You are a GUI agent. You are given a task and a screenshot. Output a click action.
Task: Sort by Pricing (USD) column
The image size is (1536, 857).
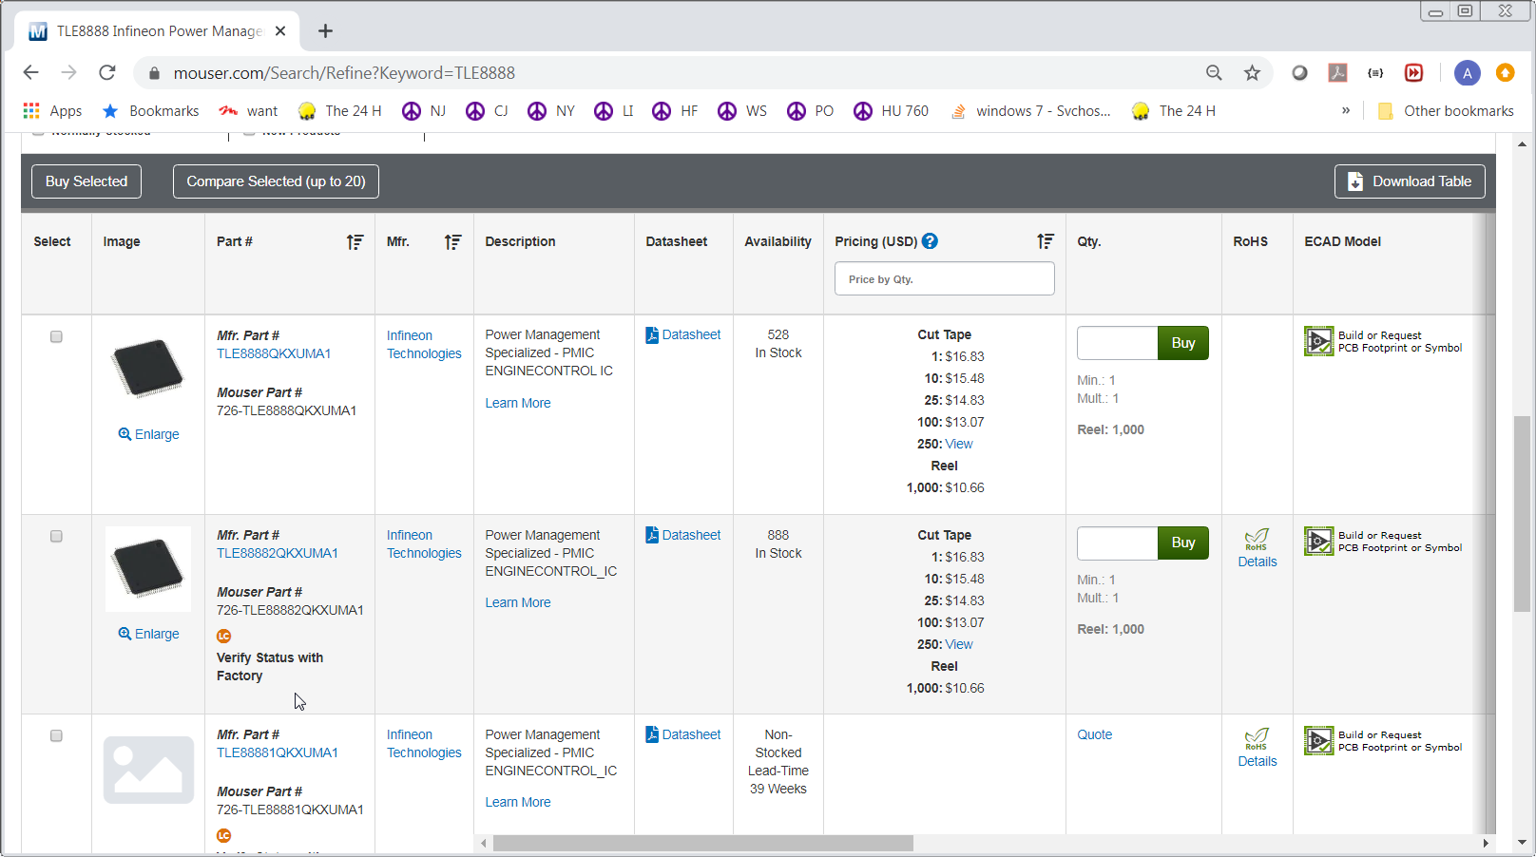[1046, 241]
